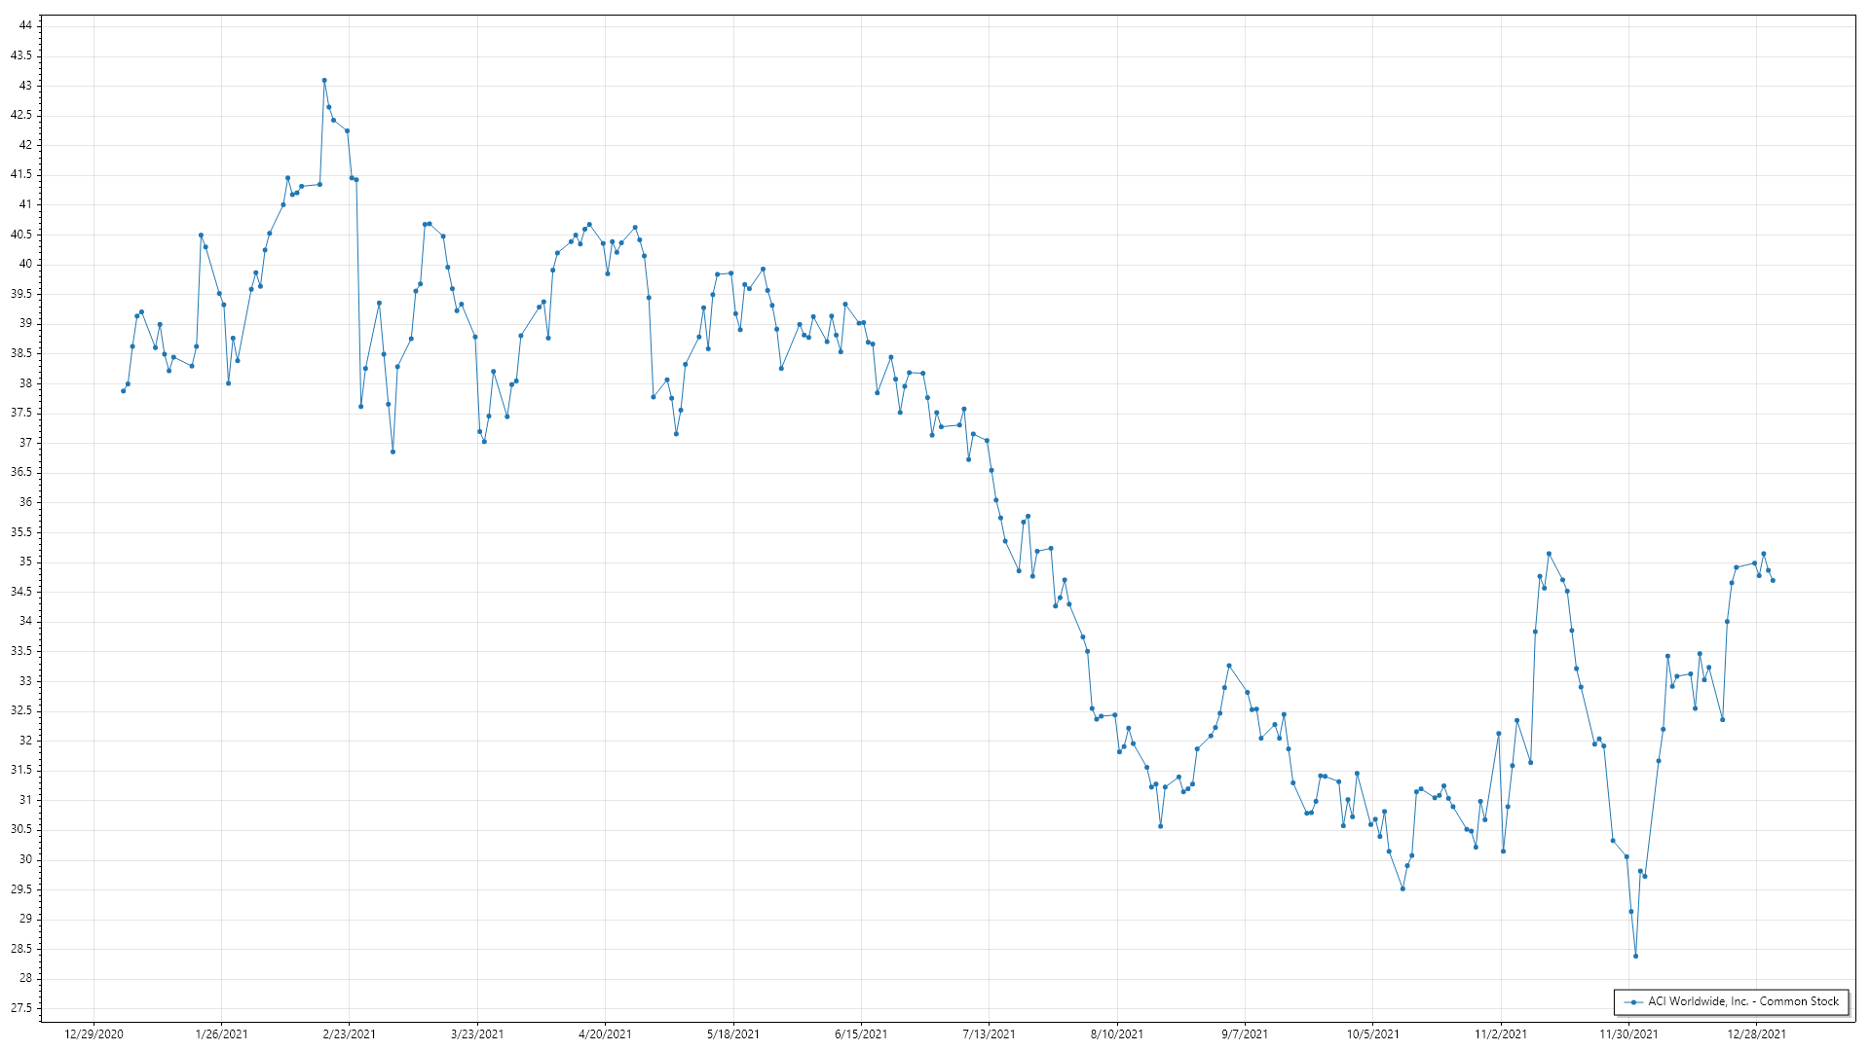Click the 40 y-axis value label
The image size is (1870, 1051).
click(x=25, y=264)
